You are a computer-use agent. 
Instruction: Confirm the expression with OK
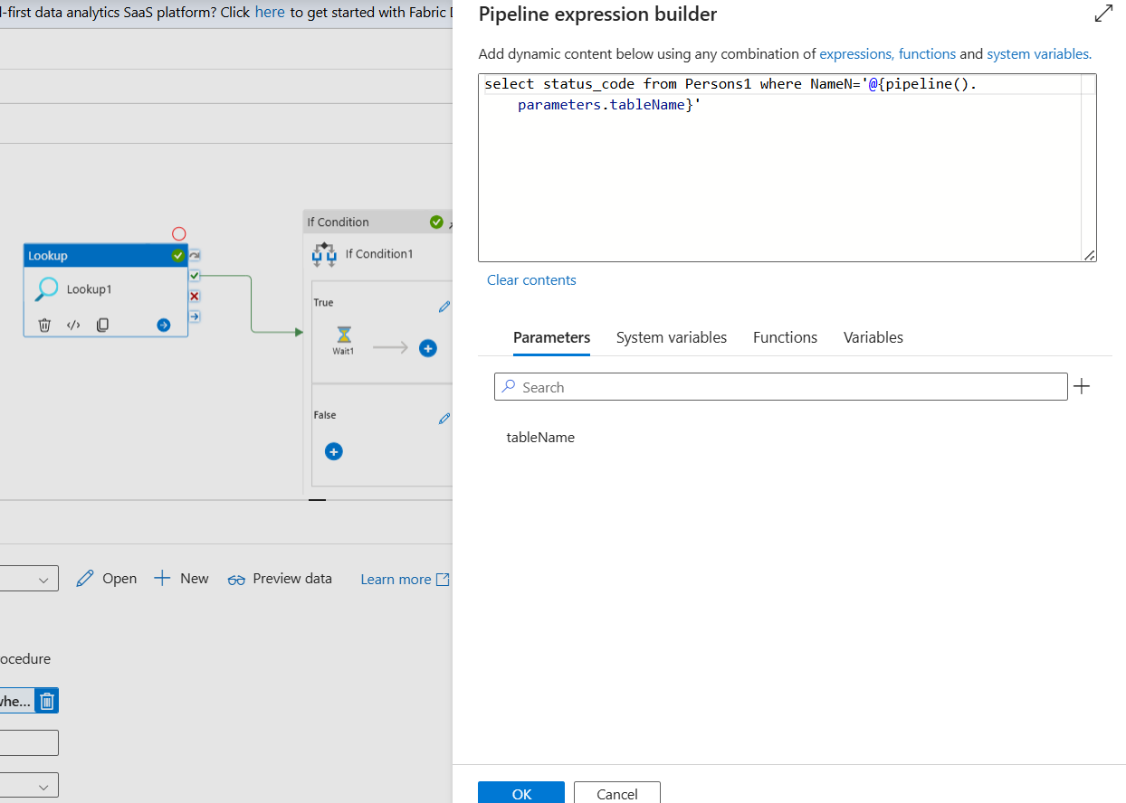(x=520, y=793)
